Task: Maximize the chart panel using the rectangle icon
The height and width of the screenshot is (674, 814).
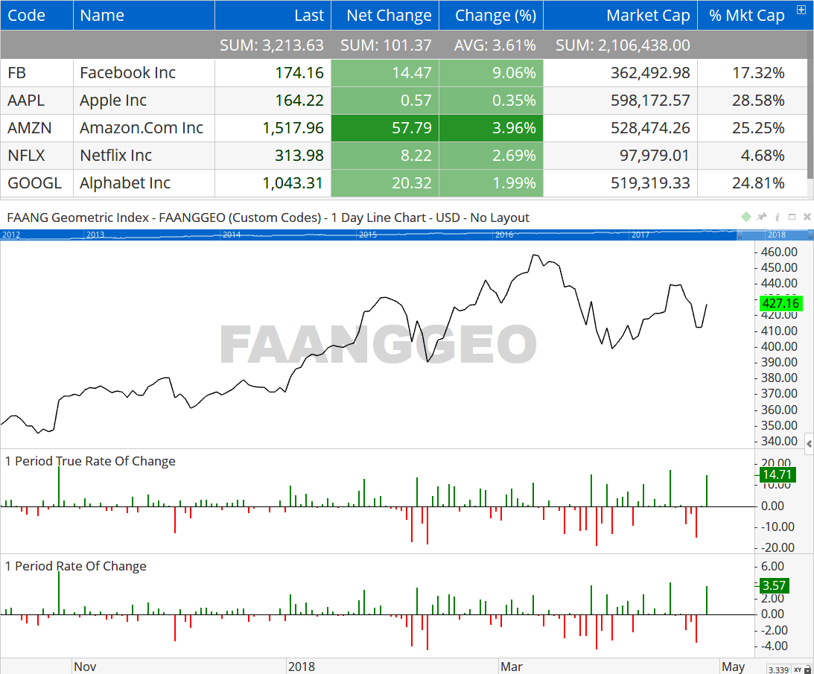Action: coord(792,217)
